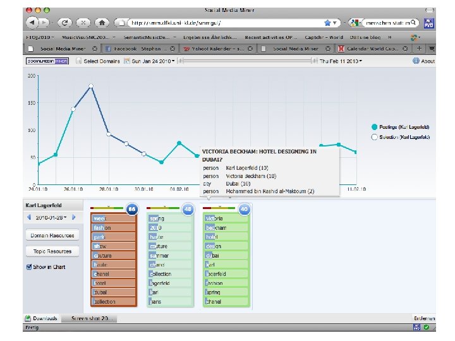This screenshot has height=341, width=455.
Task: Click the colorful bookmarks bar icon
Action: tap(414, 37)
